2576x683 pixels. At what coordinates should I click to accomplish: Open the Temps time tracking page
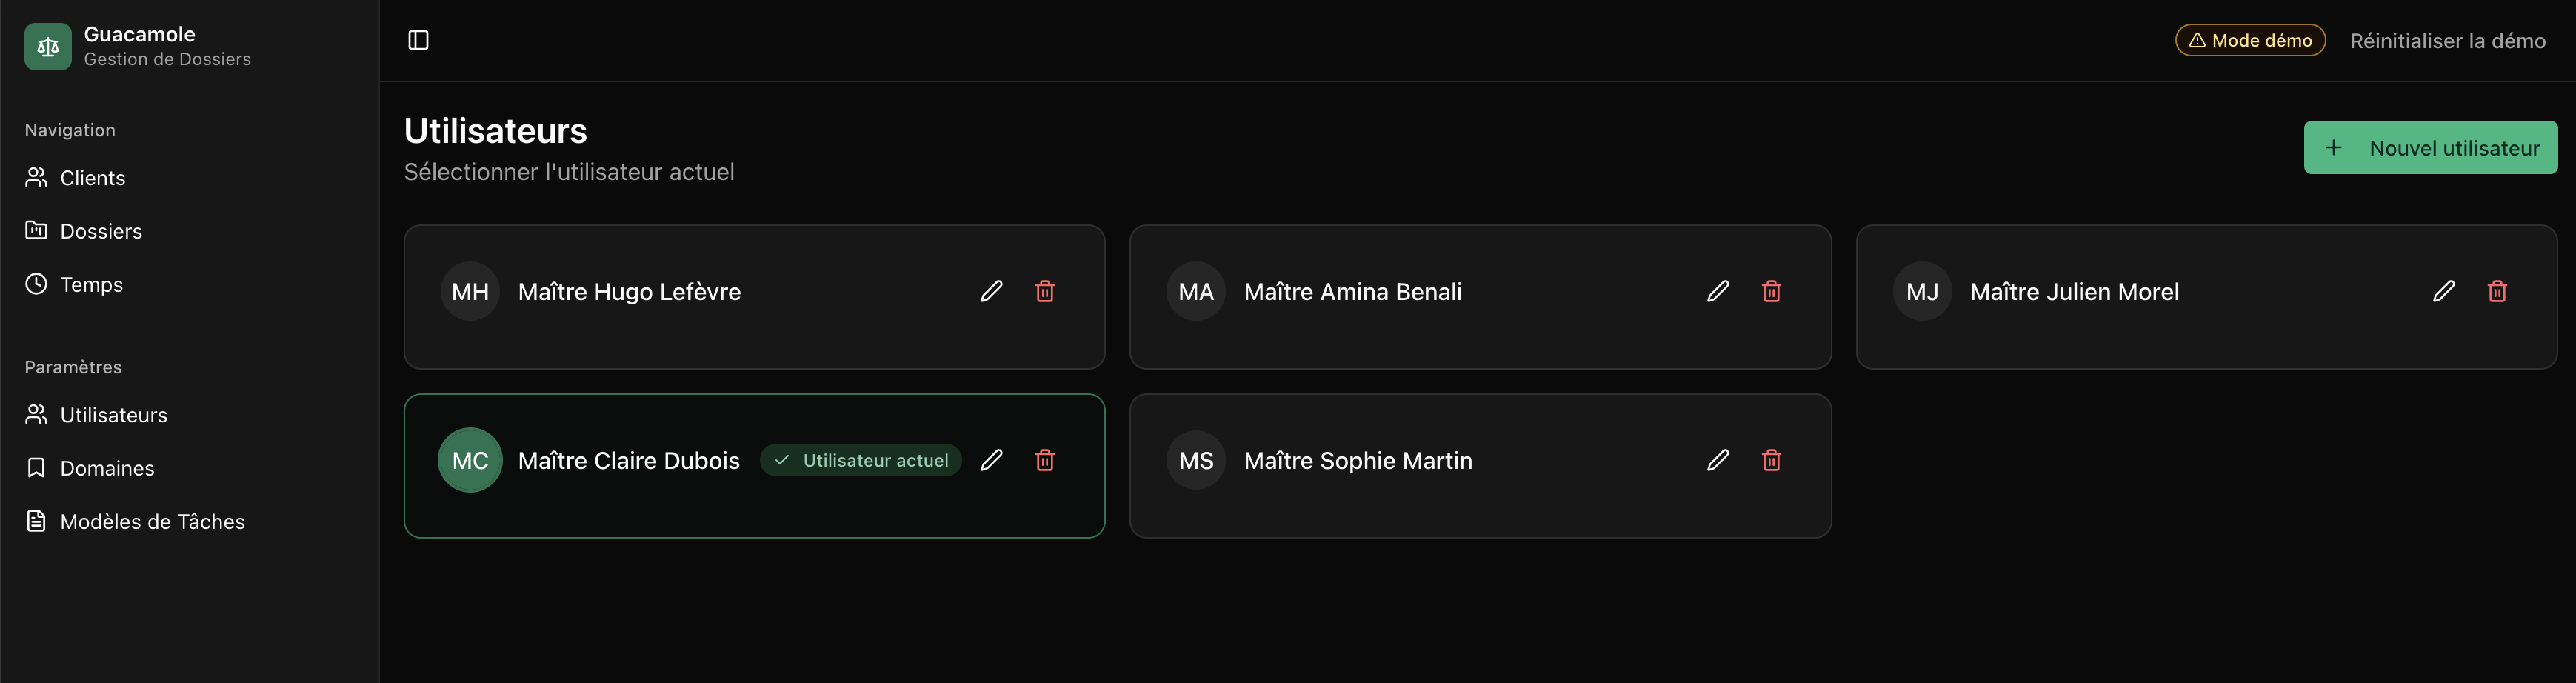click(x=91, y=285)
